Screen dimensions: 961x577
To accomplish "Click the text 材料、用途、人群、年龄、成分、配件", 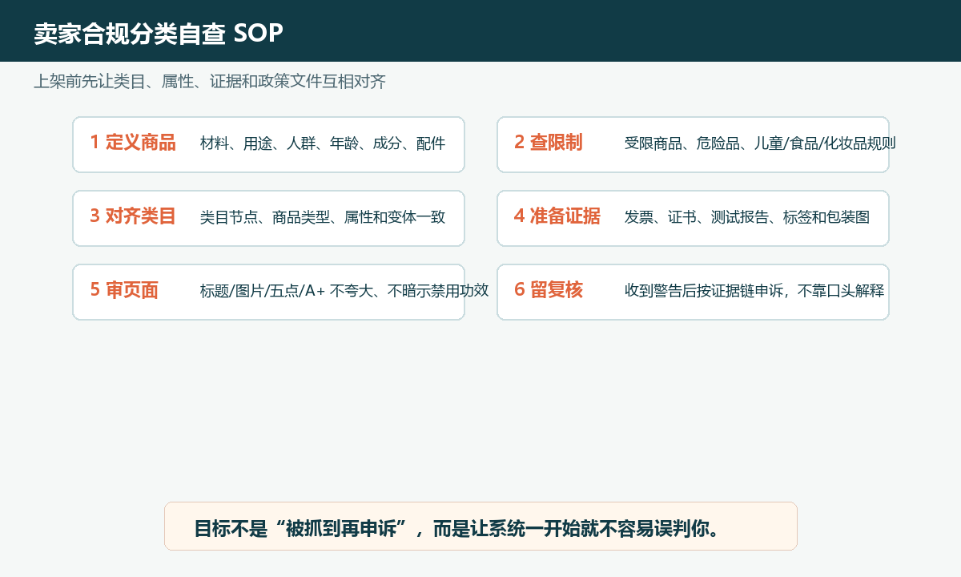I will 323,143.
